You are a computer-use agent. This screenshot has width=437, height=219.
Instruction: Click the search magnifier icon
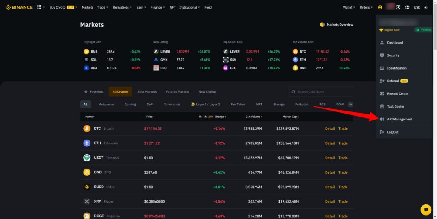(294, 92)
